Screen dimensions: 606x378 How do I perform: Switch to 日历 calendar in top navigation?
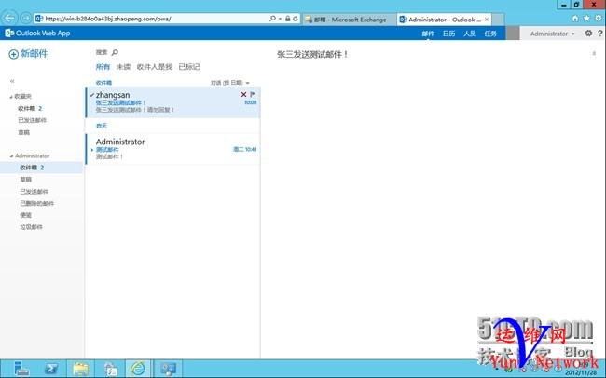(448, 34)
